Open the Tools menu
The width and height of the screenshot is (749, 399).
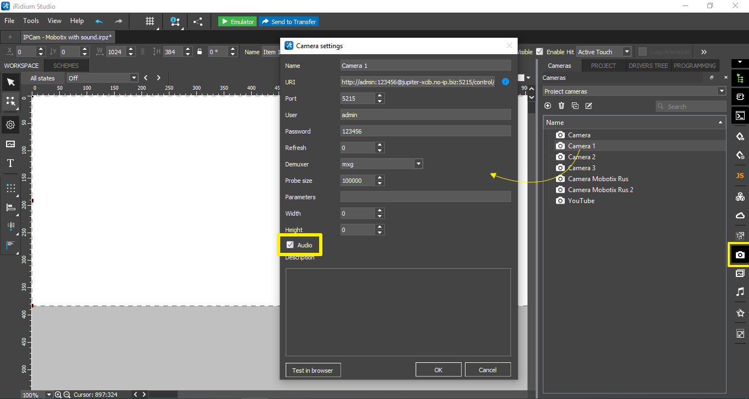pyautogui.click(x=31, y=21)
